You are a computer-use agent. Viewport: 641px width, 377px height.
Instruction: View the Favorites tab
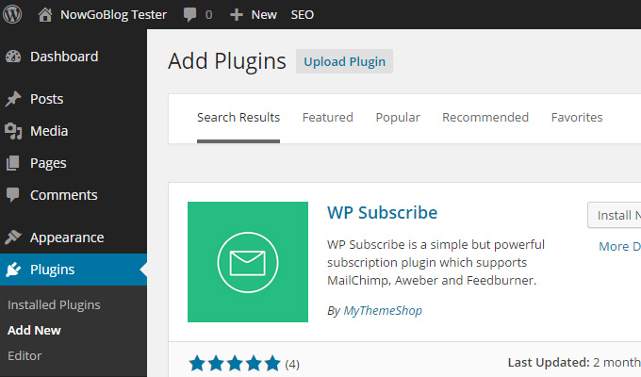pos(577,118)
